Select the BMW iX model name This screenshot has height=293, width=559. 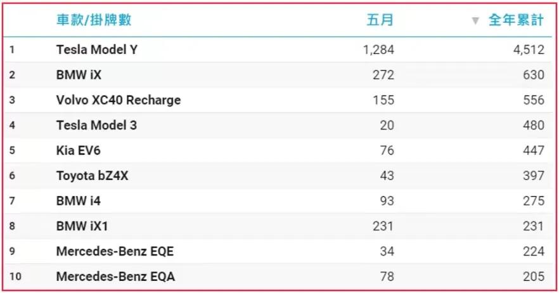point(79,75)
